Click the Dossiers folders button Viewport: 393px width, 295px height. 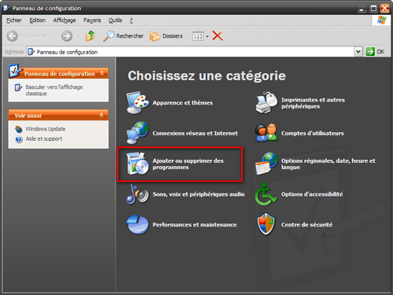point(166,36)
